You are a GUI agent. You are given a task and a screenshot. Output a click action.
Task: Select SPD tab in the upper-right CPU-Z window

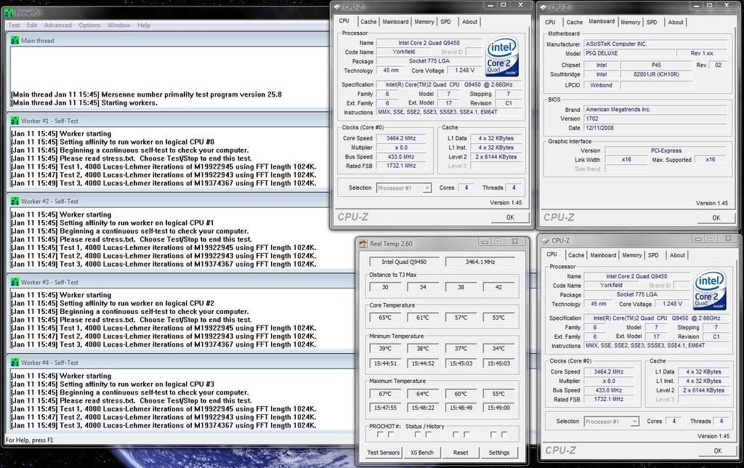(x=652, y=23)
